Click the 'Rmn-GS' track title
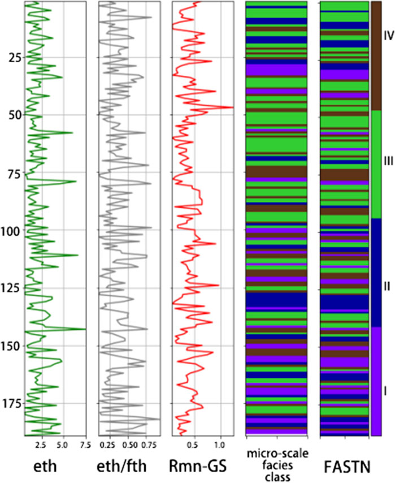395x483 pixels. click(198, 466)
